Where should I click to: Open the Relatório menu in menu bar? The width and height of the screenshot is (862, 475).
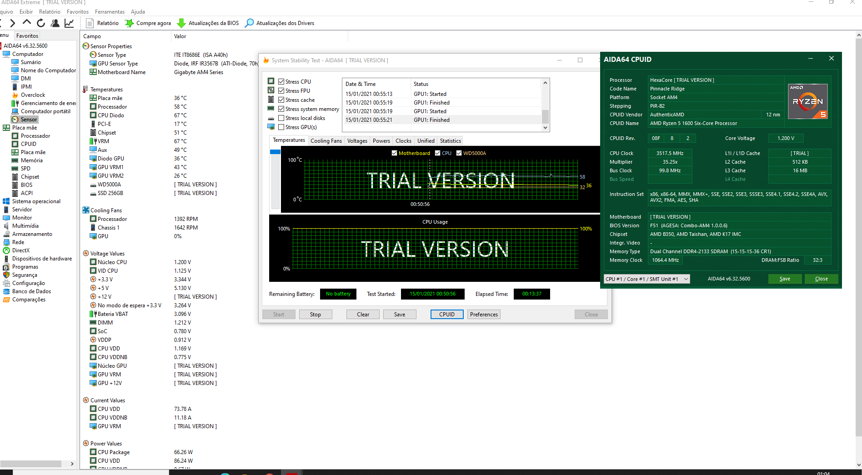pyautogui.click(x=50, y=12)
